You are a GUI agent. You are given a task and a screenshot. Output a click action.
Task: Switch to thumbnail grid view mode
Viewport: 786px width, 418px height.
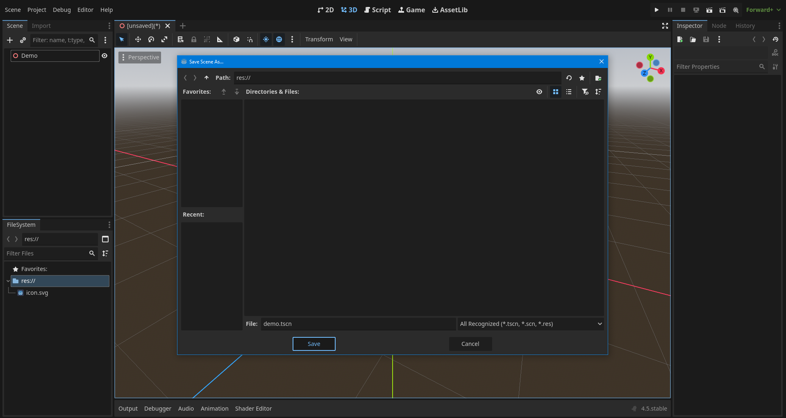555,92
